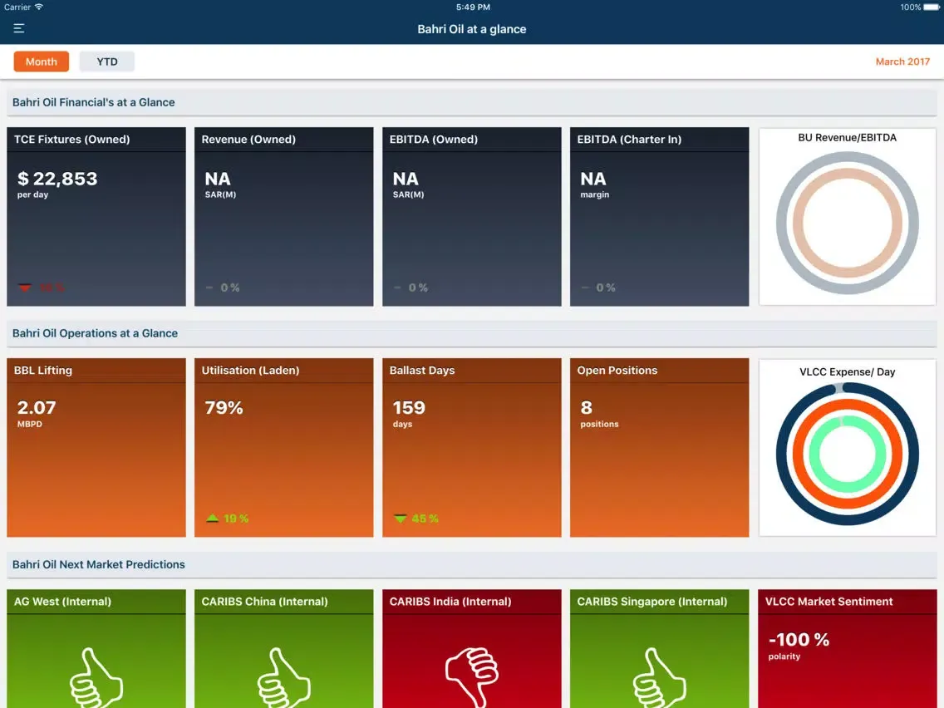The image size is (944, 708).
Task: Click the battery icon in status bar
Action: coord(932,7)
